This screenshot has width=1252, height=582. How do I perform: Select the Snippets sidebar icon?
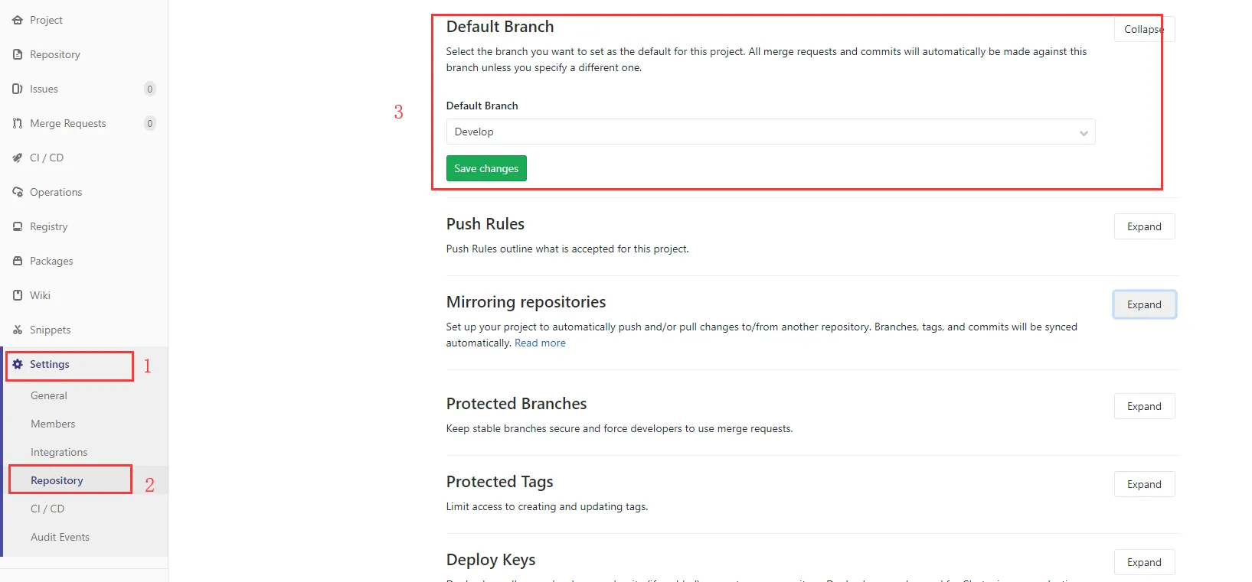(50, 330)
